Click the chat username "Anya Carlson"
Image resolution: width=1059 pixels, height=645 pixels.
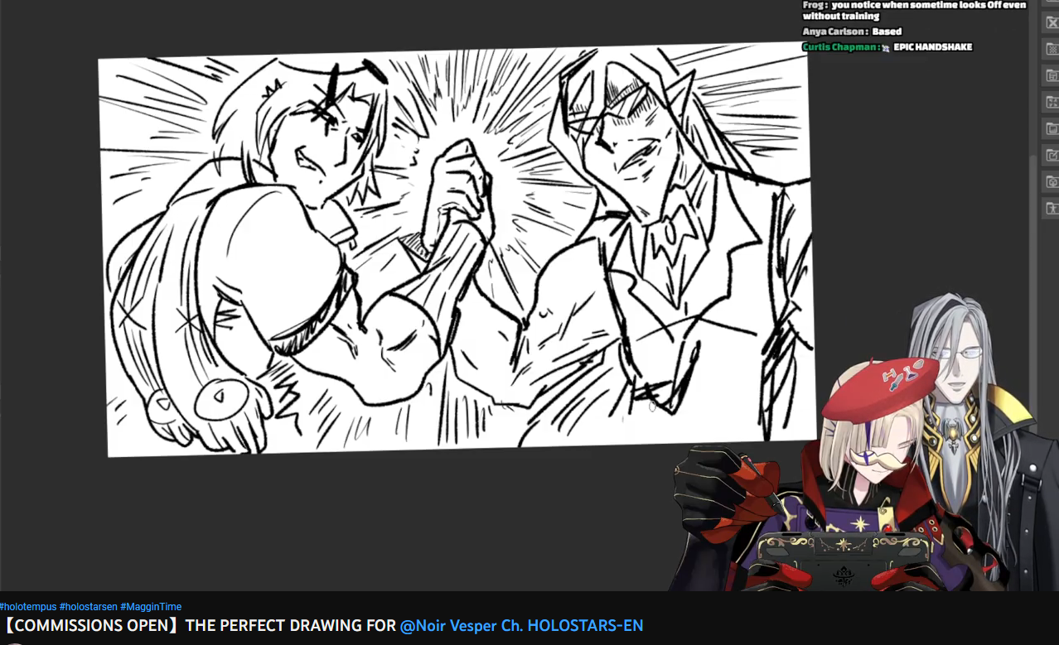click(x=834, y=31)
